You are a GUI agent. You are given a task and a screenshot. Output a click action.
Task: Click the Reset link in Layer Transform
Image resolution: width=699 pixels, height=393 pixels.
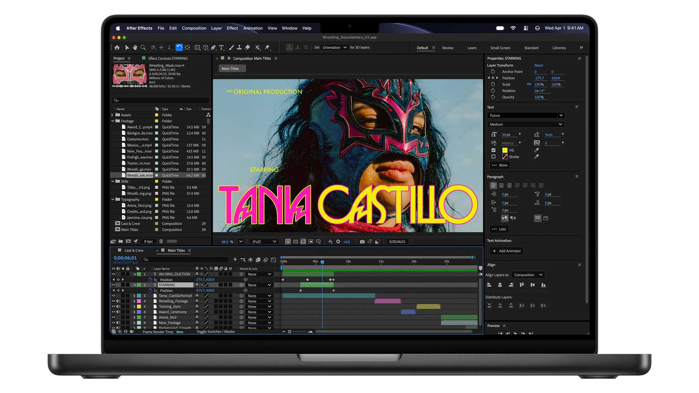coord(538,66)
